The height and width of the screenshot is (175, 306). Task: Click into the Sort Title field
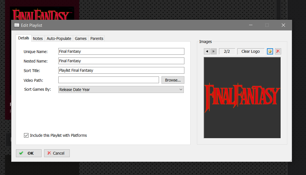coord(121,70)
